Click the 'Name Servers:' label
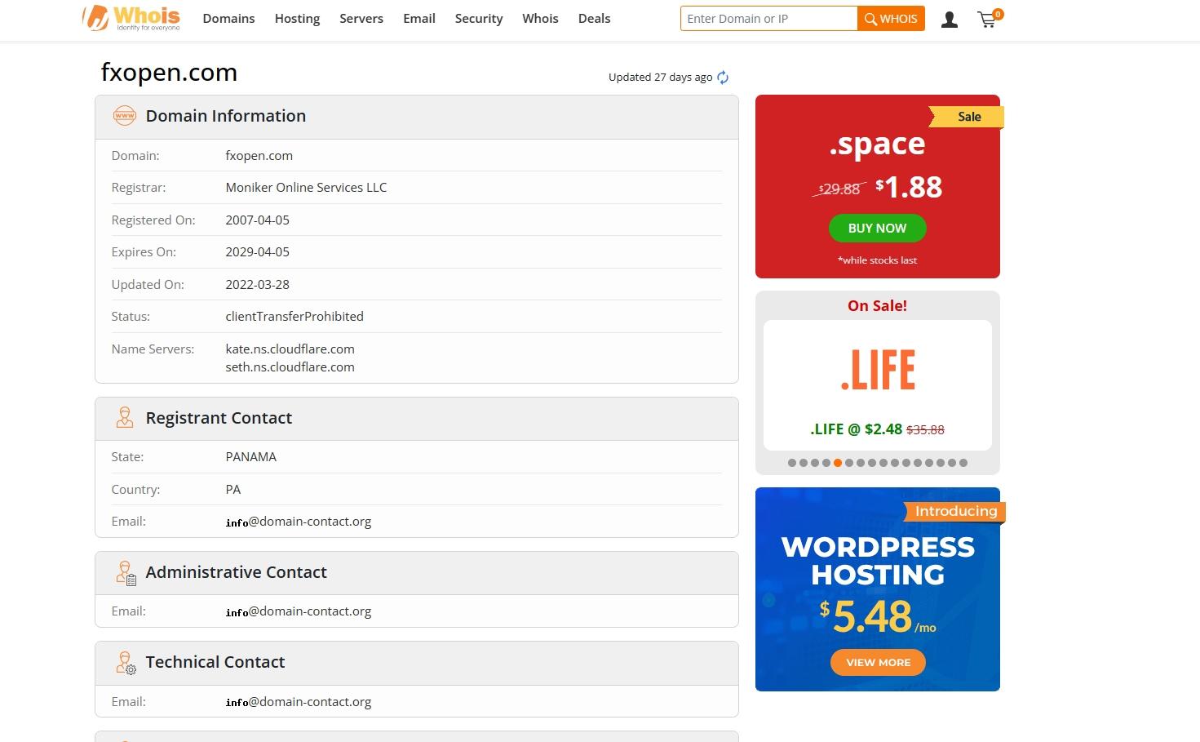Screen dimensions: 1200x742 click(153, 349)
